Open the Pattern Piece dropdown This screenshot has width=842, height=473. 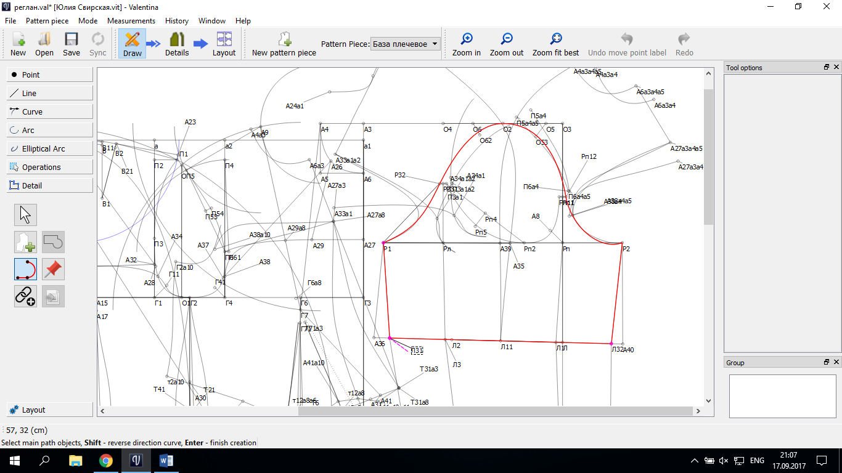pos(406,44)
